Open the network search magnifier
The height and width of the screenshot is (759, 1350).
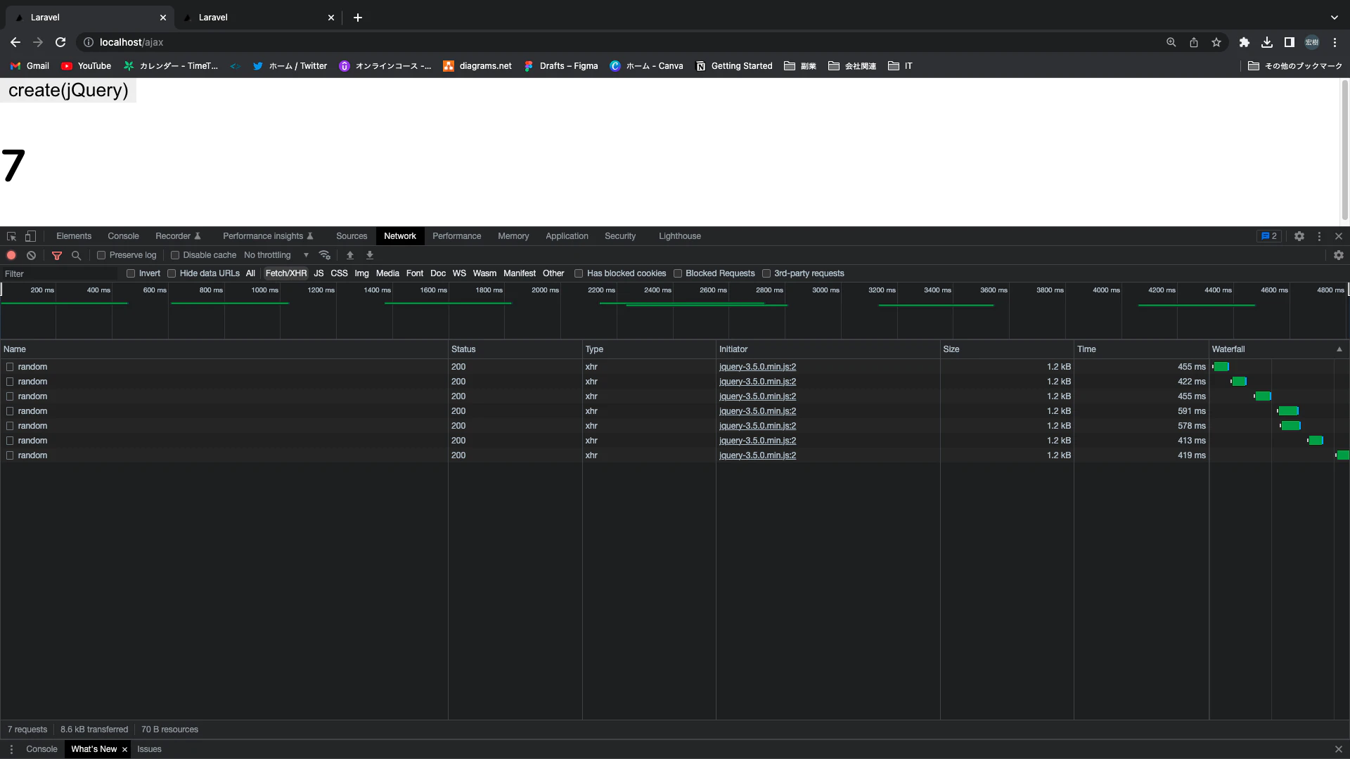tap(76, 256)
